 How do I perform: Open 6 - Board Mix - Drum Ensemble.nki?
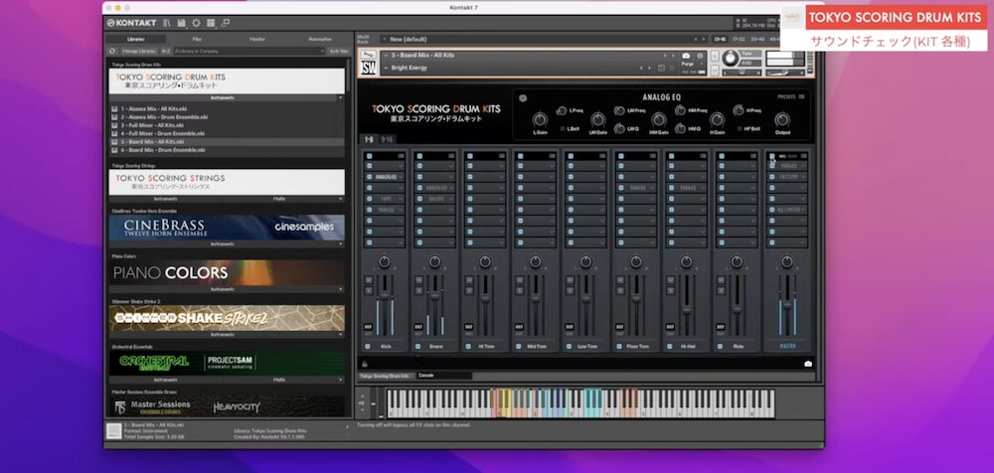pos(163,150)
